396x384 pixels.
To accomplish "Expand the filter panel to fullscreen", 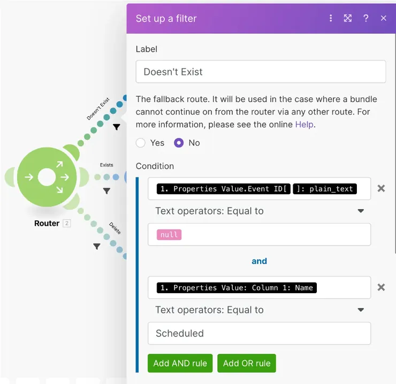I will click(348, 18).
